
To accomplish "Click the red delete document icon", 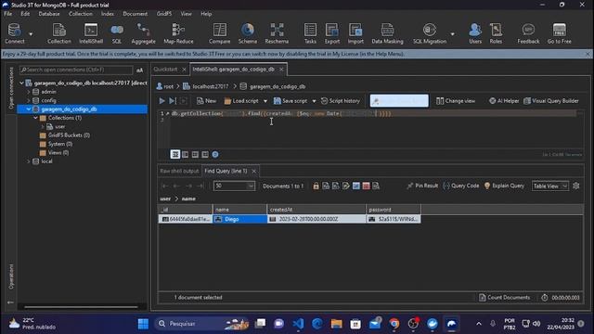I will (366, 186).
